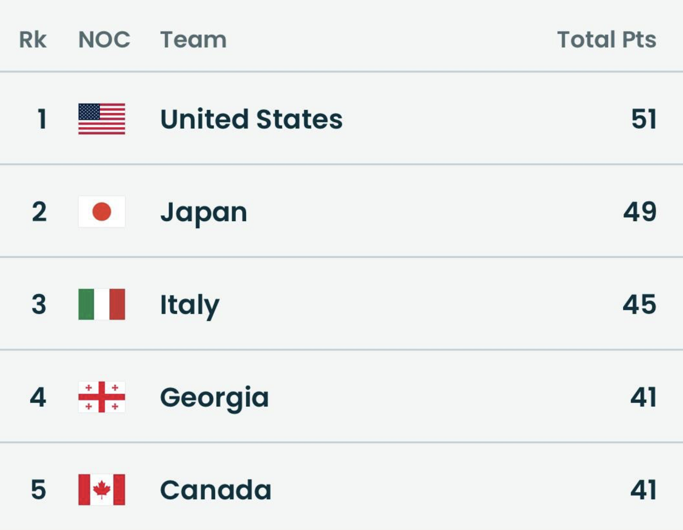Click the Italy flag icon
The height and width of the screenshot is (530, 683).
102,304
